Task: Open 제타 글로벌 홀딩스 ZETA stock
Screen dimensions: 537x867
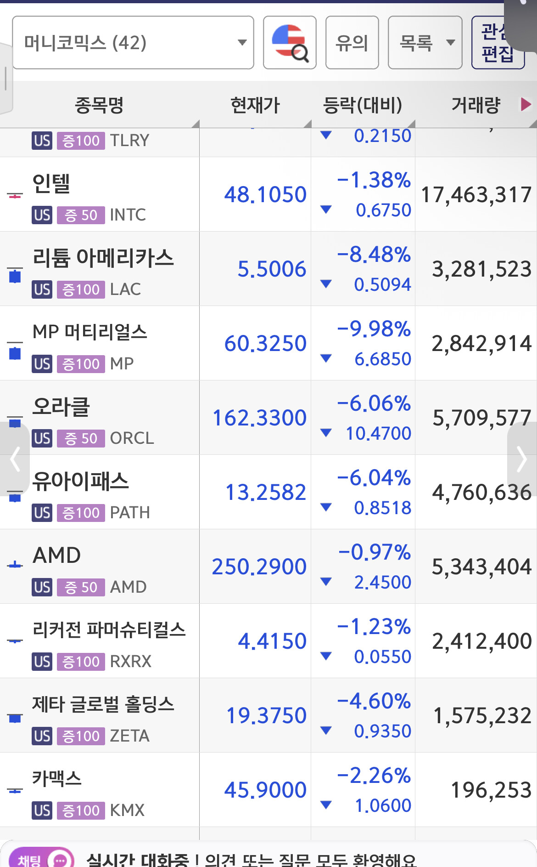Action: pos(268,715)
